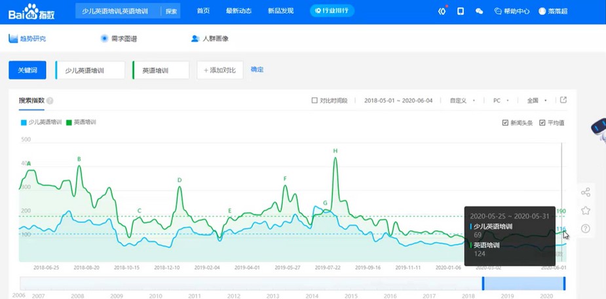Image resolution: width=606 pixels, height=299 pixels.
Task: Focus the keyword search box in header
Action: [119, 11]
